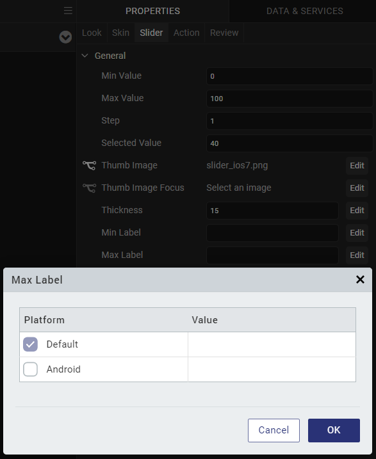
Task: Edit the Thickness property
Action: tap(357, 211)
